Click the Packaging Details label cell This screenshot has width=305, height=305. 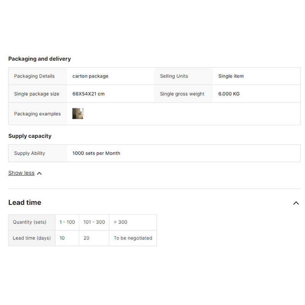coord(34,76)
